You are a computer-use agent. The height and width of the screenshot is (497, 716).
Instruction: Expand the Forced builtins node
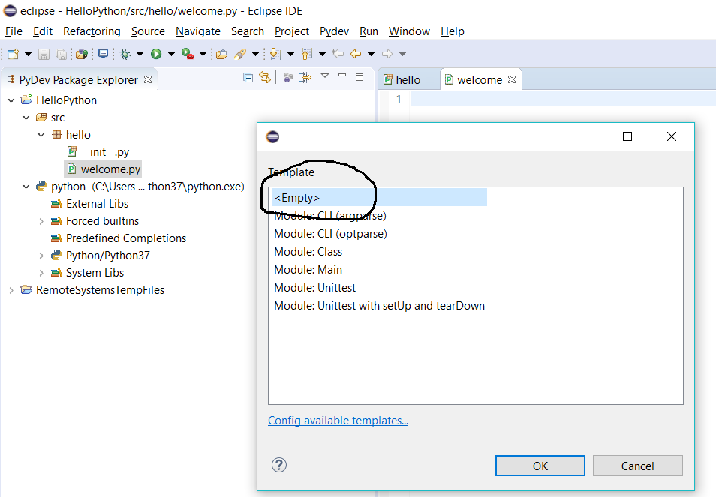(x=41, y=221)
